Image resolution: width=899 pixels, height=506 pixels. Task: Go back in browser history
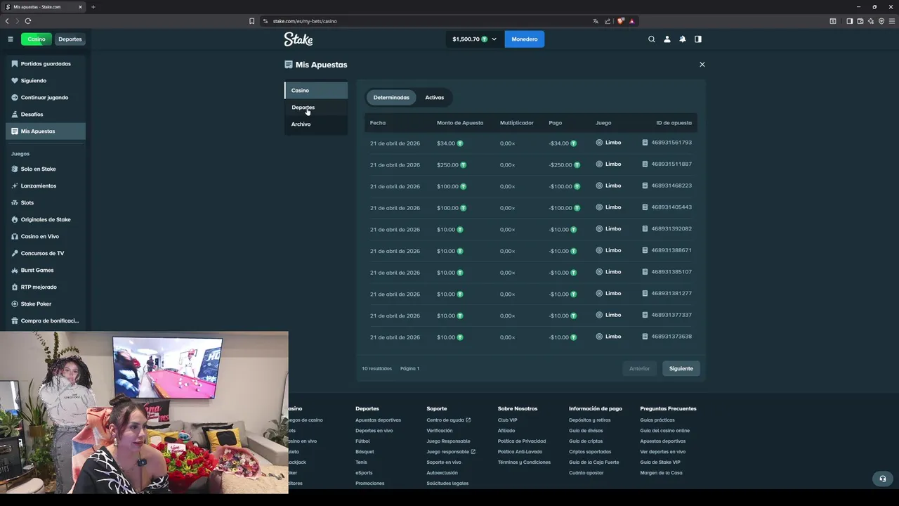tap(7, 21)
